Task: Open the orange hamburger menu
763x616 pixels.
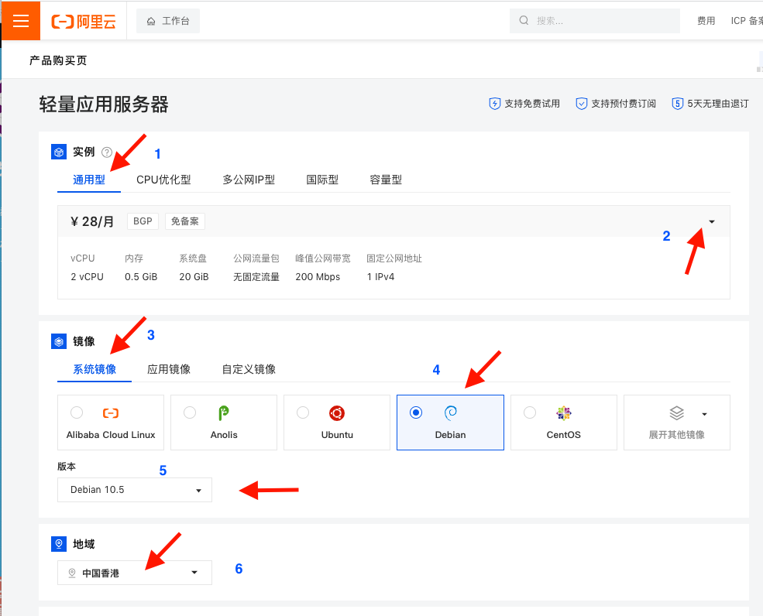Action: point(20,21)
